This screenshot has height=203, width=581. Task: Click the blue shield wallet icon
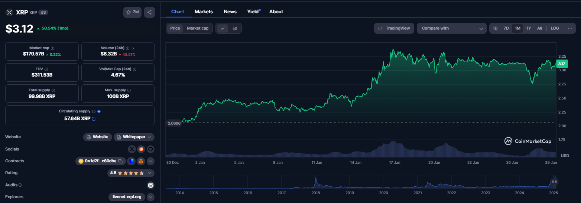click(x=131, y=161)
